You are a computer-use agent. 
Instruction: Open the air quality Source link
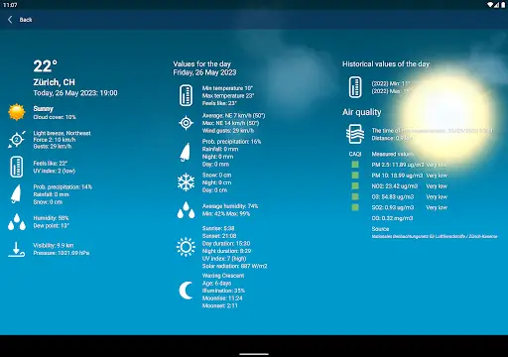pos(435,236)
